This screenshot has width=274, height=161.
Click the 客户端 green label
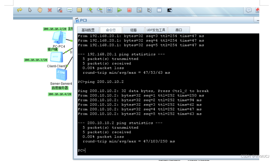[x=52, y=49]
